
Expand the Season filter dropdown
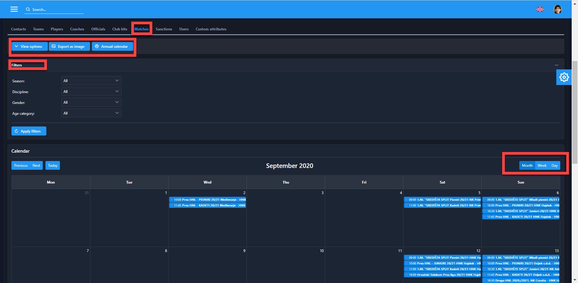click(91, 81)
